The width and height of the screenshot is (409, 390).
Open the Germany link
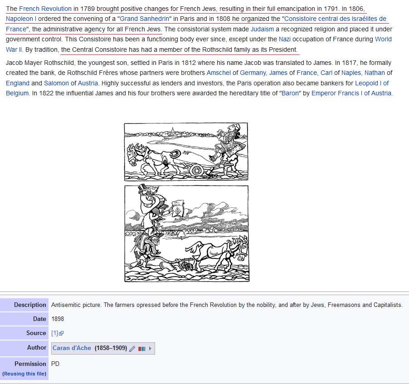253,73
